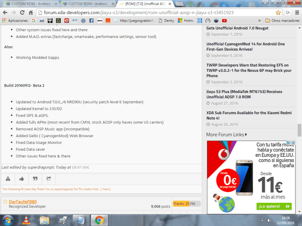Open the orange square bookmark
This screenshot has height=226, width=302.
click(108, 20)
